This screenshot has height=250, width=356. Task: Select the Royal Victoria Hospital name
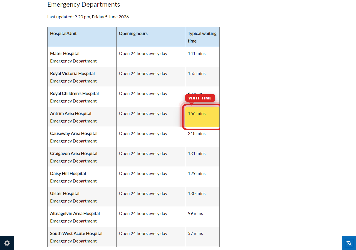72,73
